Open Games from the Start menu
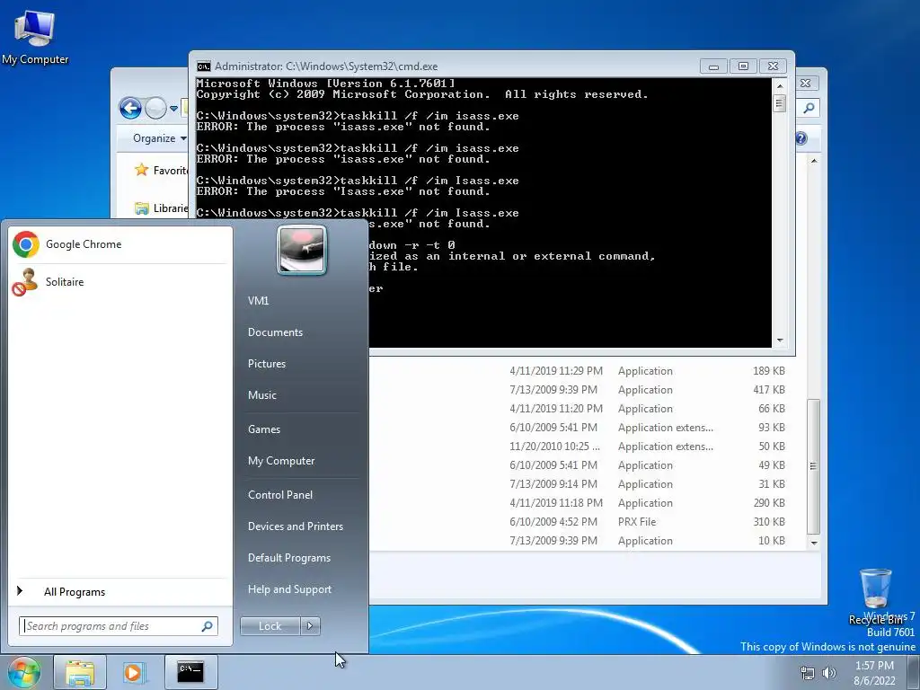Image resolution: width=920 pixels, height=690 pixels. (264, 429)
